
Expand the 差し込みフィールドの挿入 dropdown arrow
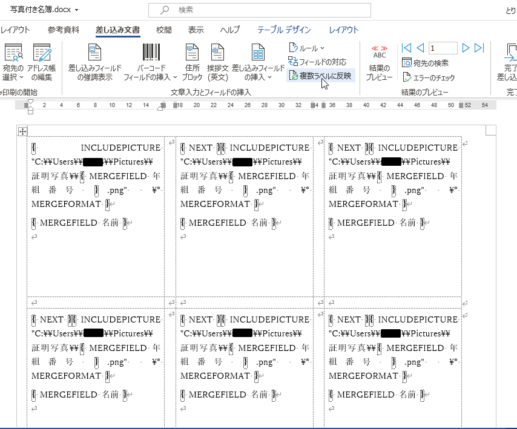point(270,77)
